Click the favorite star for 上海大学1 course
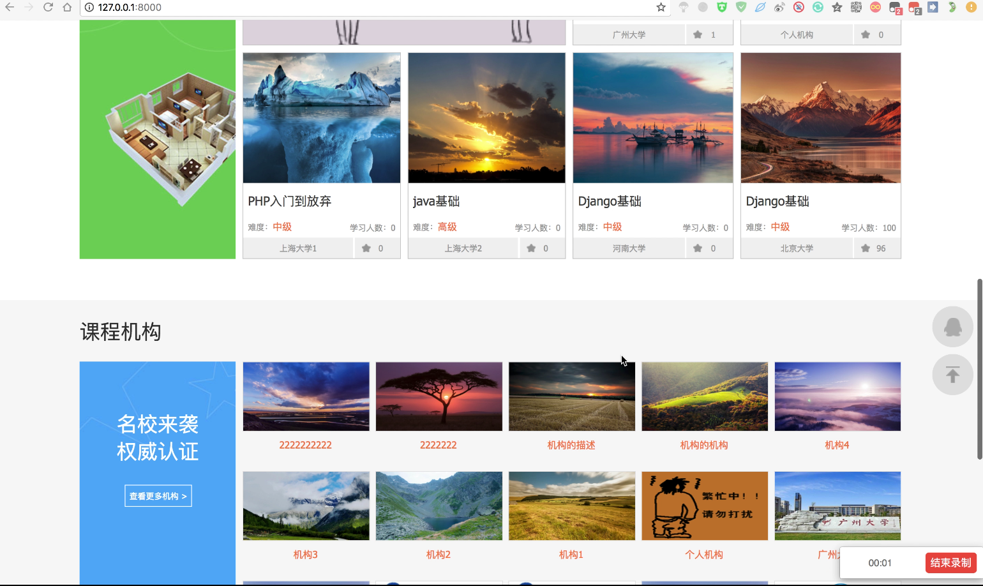 [x=366, y=248]
